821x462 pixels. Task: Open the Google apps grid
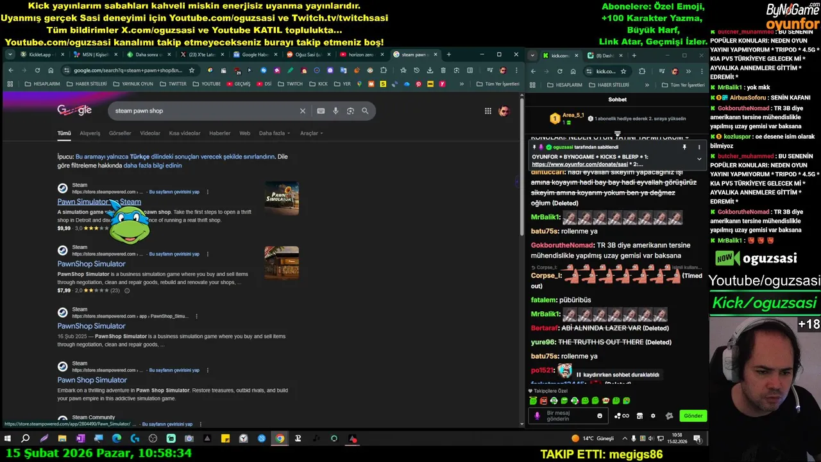(x=488, y=111)
